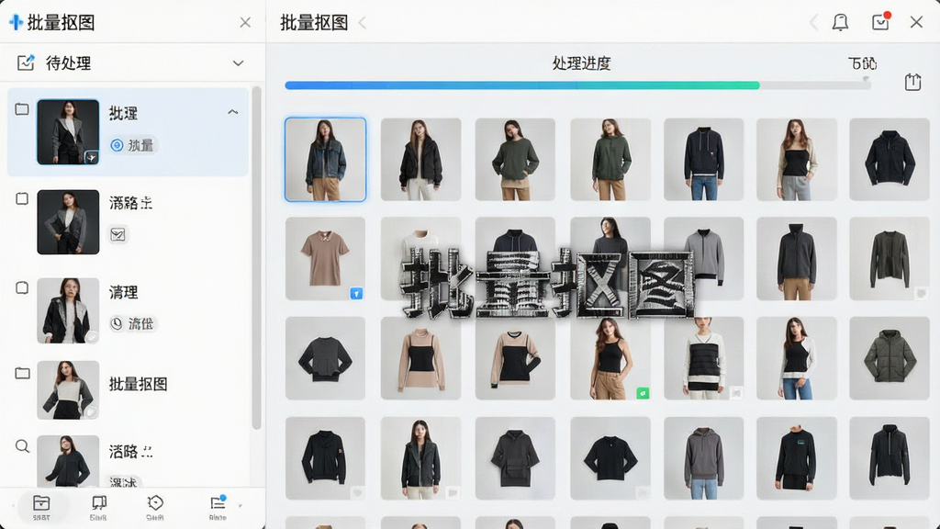The height and width of the screenshot is (529, 940).
Task: Click the badge on the first list thumbnail corner
Action: 91,157
